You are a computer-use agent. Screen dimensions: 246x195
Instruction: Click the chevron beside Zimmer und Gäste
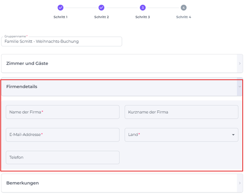point(240,64)
